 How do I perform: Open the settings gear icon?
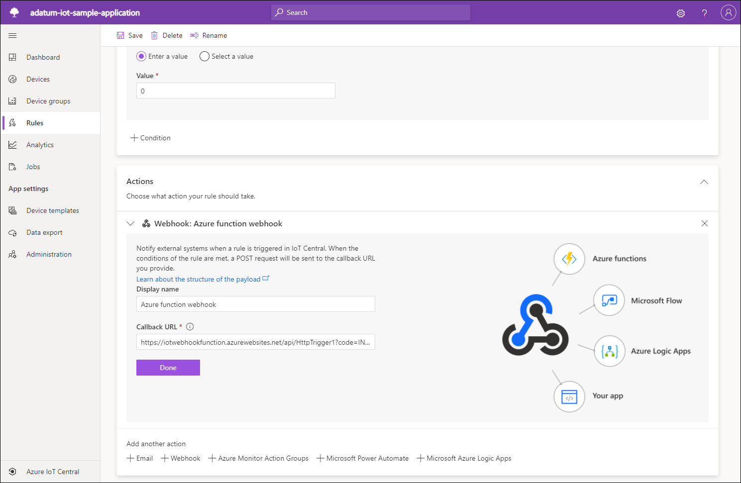(681, 13)
